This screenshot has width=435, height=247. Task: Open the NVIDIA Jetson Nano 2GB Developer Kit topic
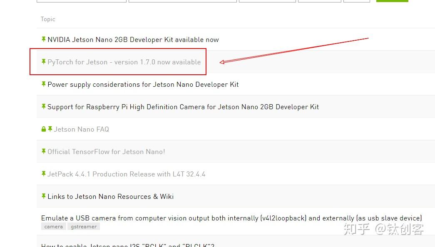coord(133,39)
